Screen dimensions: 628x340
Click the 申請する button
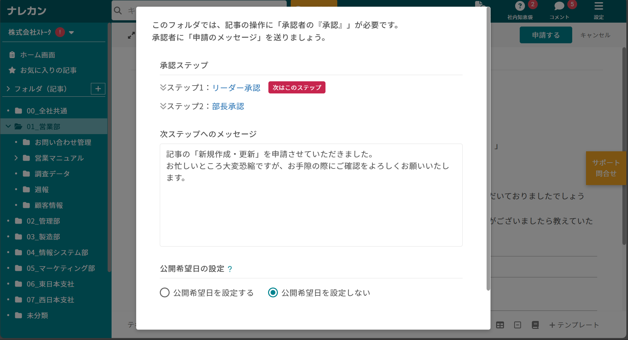tap(545, 35)
